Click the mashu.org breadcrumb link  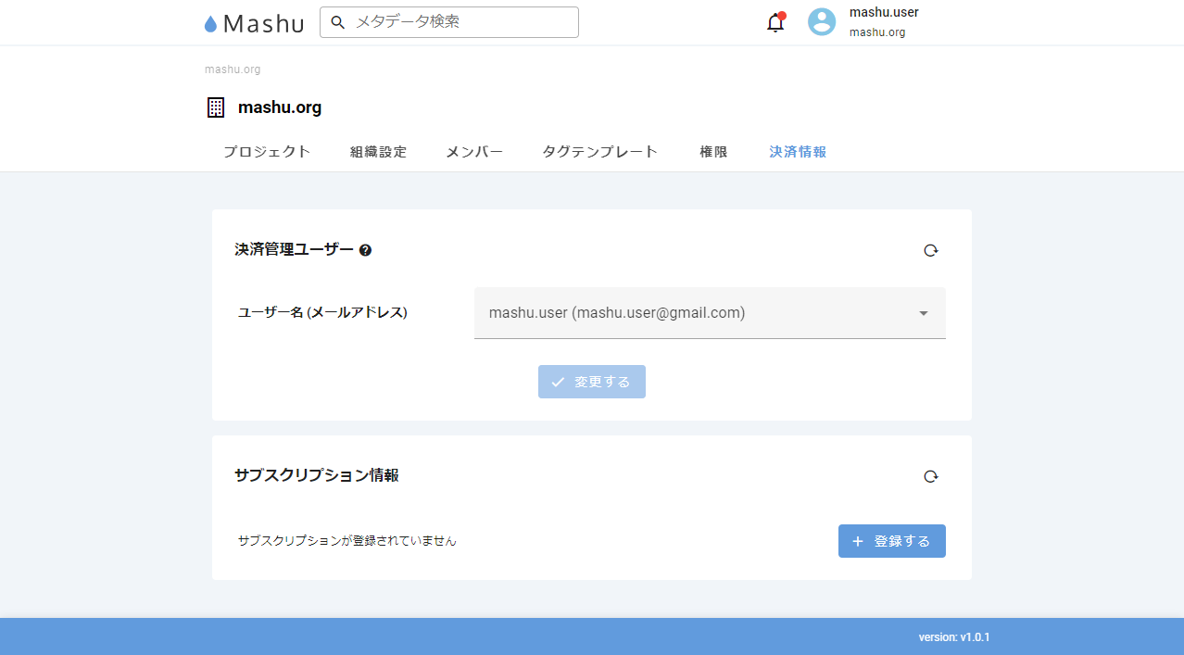[x=233, y=69]
